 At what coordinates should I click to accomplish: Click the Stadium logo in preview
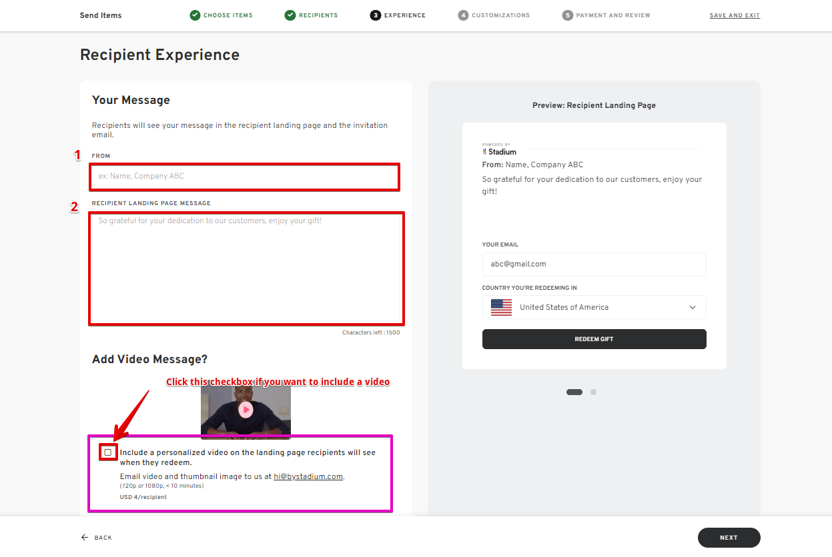[x=499, y=151]
